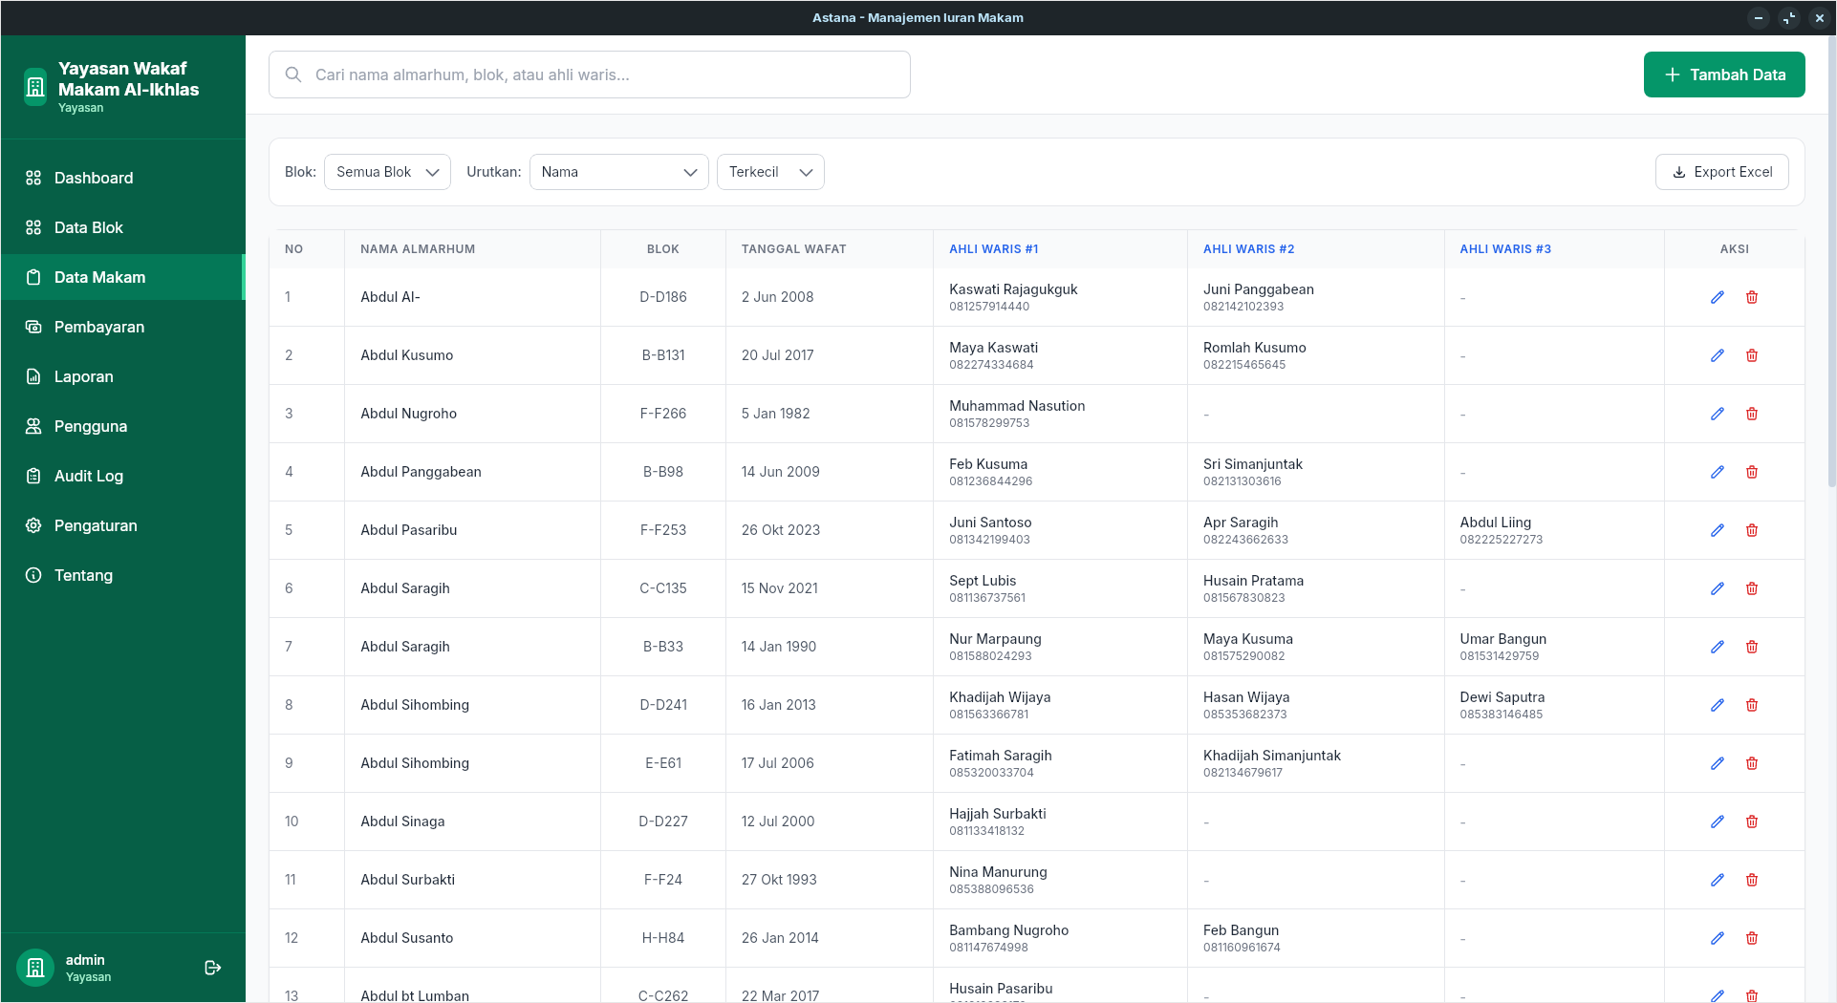Focus the search field for nama almarhum
The height and width of the screenshot is (1003, 1837).
click(602, 75)
